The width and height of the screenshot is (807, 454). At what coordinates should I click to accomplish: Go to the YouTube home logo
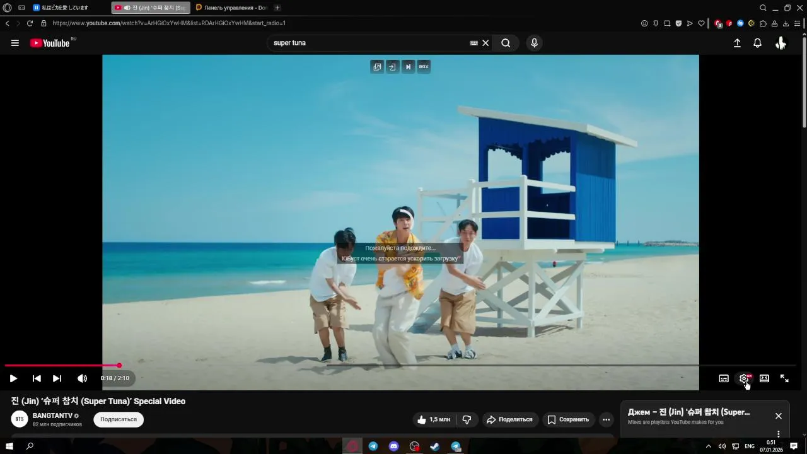pyautogui.click(x=50, y=43)
